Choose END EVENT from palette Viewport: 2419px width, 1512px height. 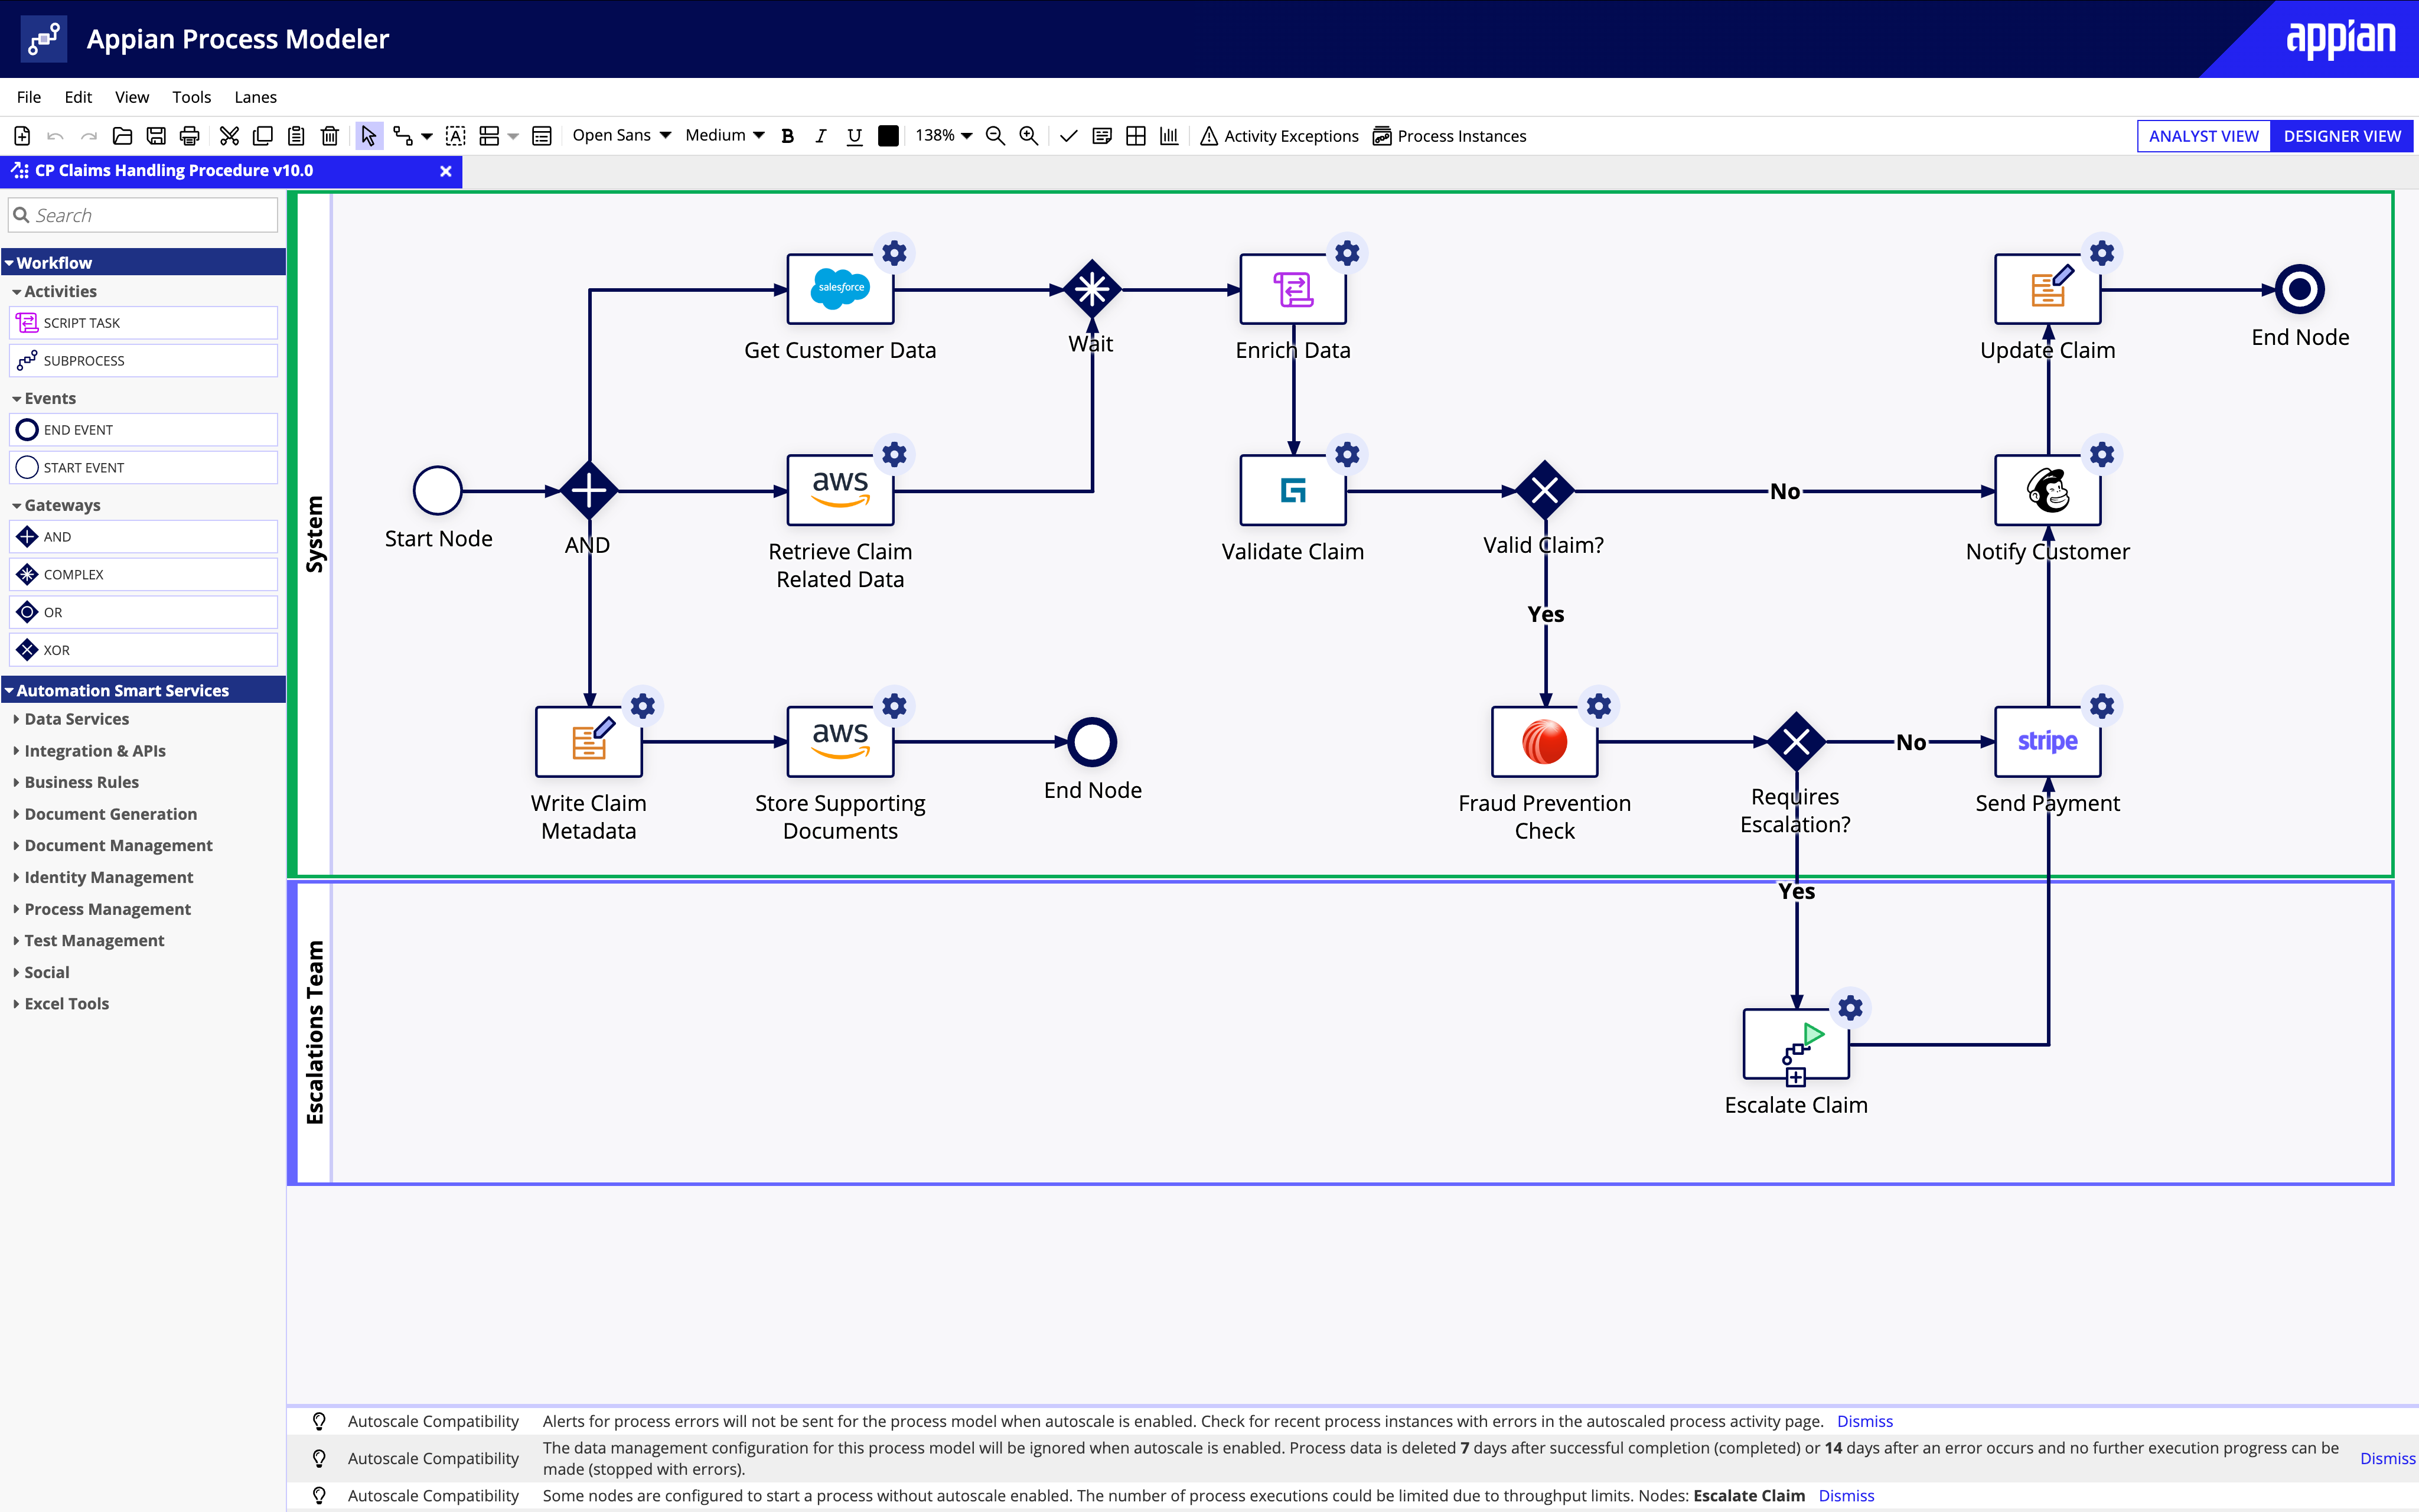[144, 430]
